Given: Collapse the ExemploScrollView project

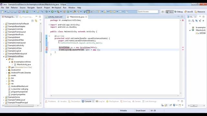Looking at the screenshot, I should [x=4, y=56].
